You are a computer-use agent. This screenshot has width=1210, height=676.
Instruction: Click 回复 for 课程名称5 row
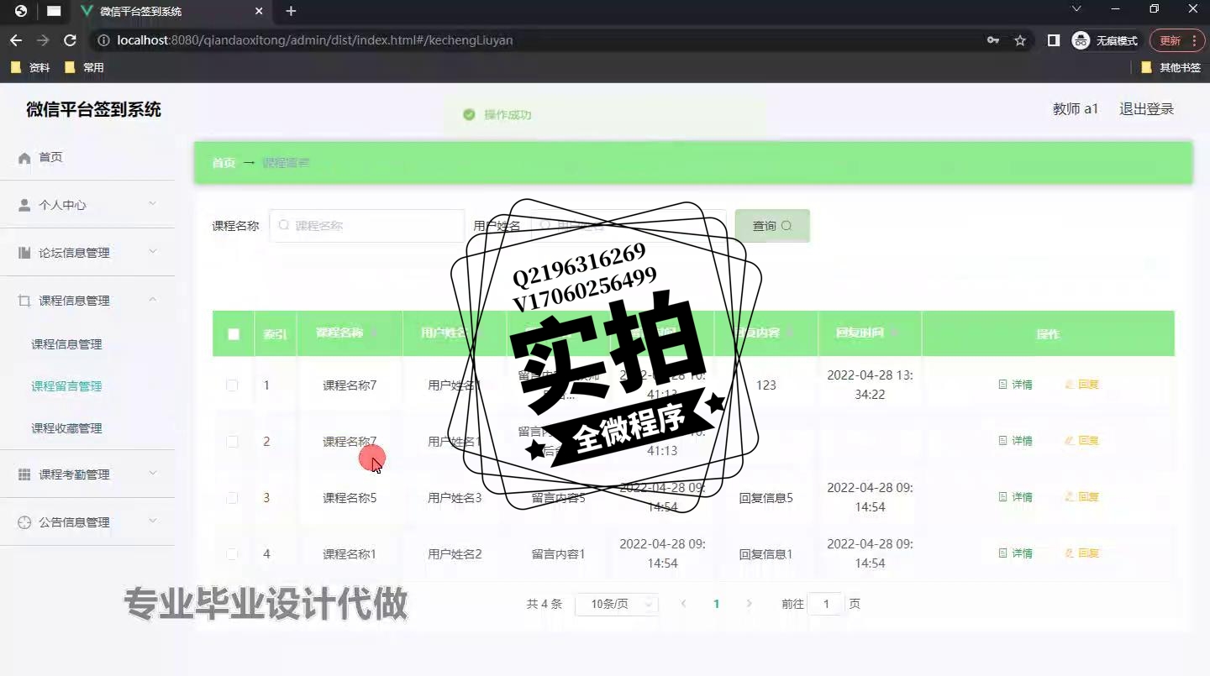coord(1082,497)
